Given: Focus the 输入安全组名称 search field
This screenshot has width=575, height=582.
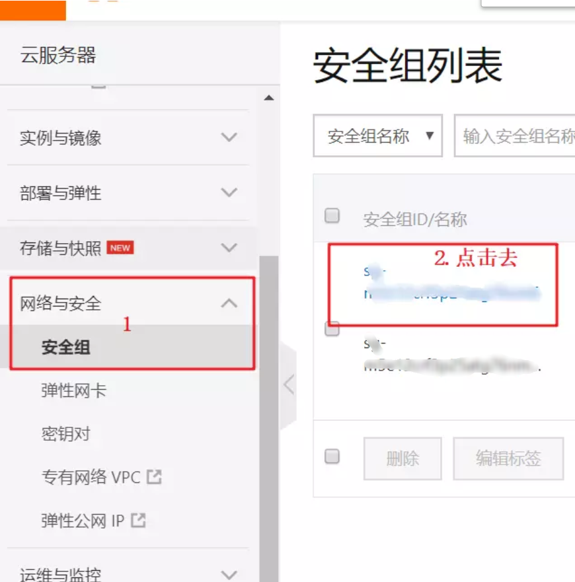Looking at the screenshot, I should (x=515, y=135).
